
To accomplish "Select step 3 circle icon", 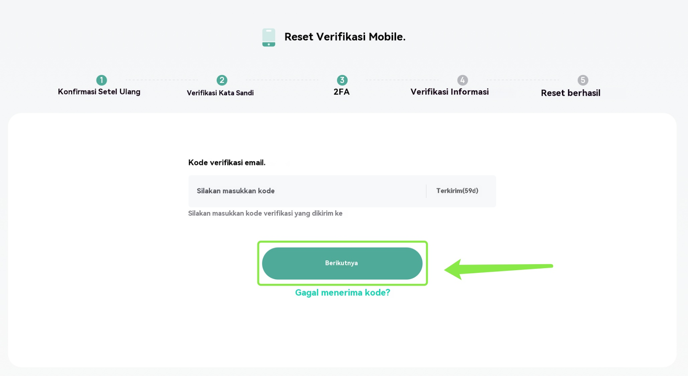I will [342, 80].
